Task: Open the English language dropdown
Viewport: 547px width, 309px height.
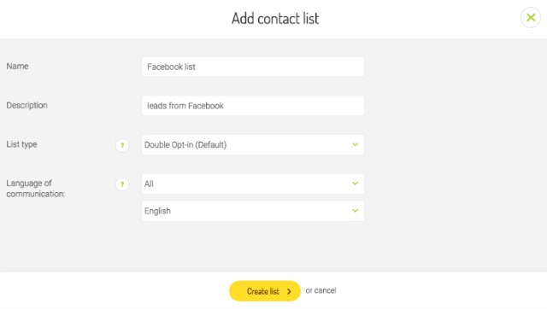Action: tap(253, 211)
